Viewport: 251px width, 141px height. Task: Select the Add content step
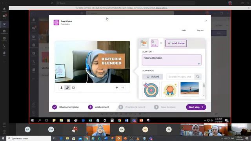click(98, 107)
